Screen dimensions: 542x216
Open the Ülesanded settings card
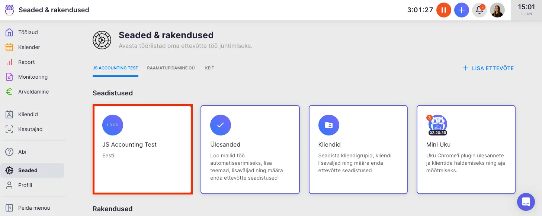point(250,149)
